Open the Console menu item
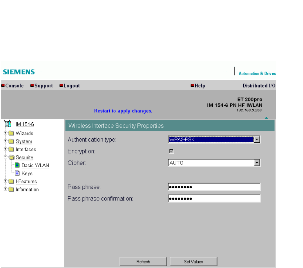 15,86
